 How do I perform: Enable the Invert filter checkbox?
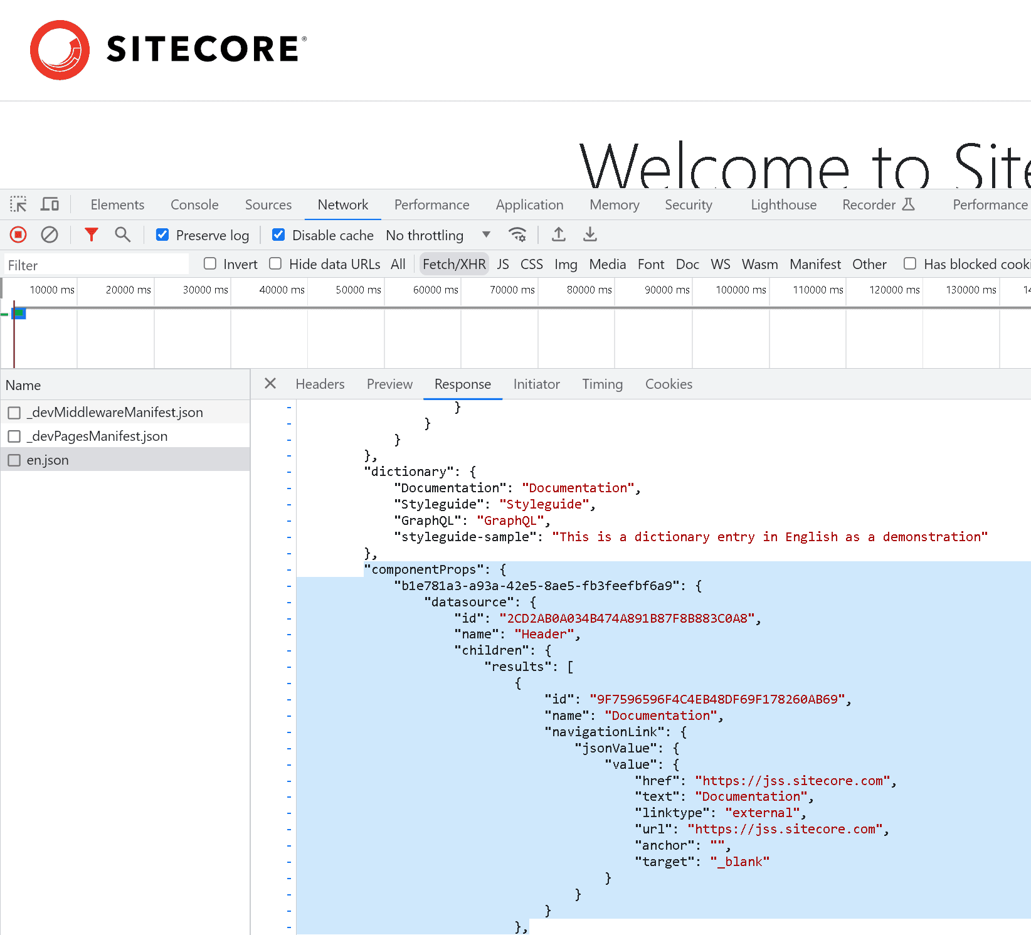pyautogui.click(x=210, y=264)
